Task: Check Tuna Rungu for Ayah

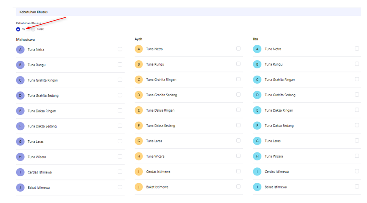Action: [238, 64]
